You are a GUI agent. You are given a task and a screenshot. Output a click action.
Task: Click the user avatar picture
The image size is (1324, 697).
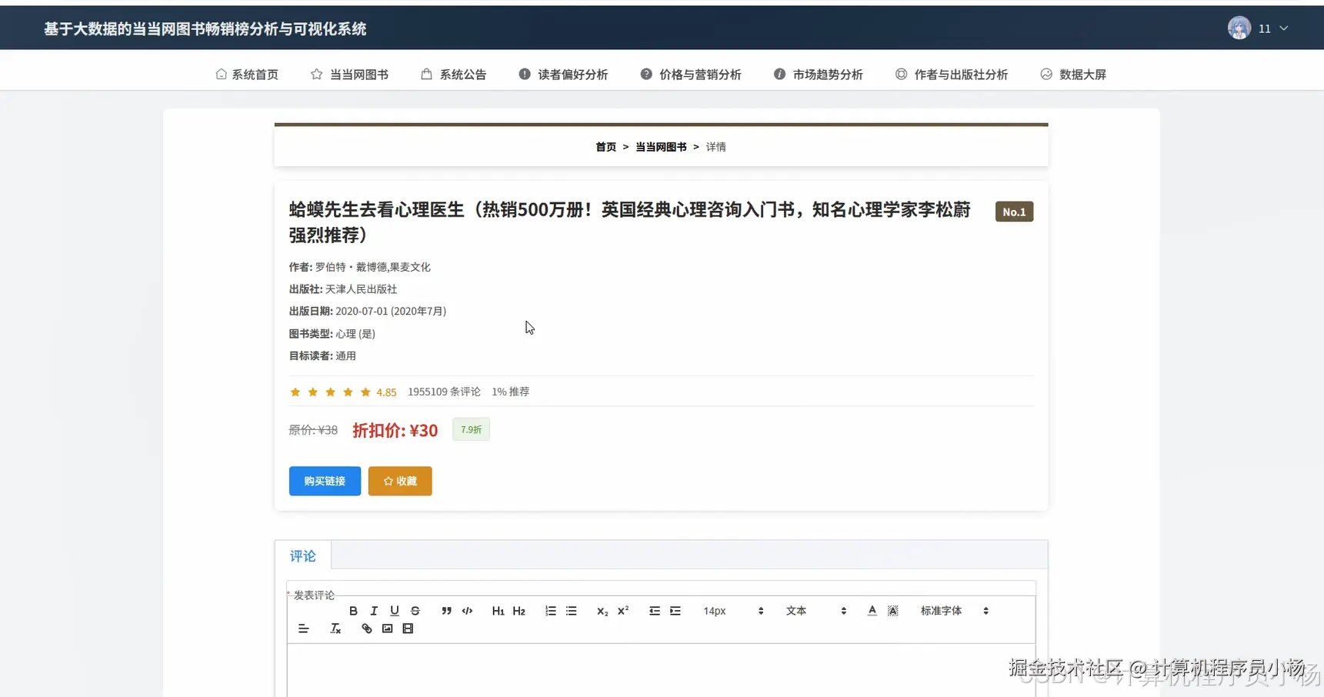click(1239, 28)
